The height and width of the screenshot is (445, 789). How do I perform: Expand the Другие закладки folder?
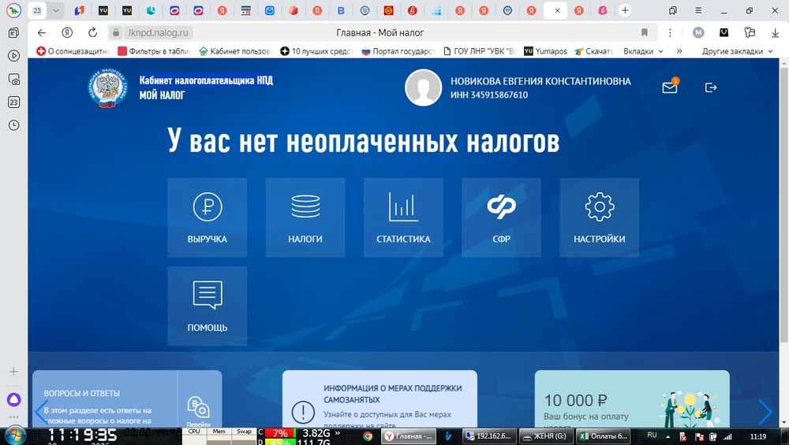pos(732,51)
